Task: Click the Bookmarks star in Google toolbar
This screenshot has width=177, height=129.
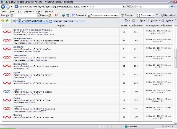Action: [x=73, y=15]
